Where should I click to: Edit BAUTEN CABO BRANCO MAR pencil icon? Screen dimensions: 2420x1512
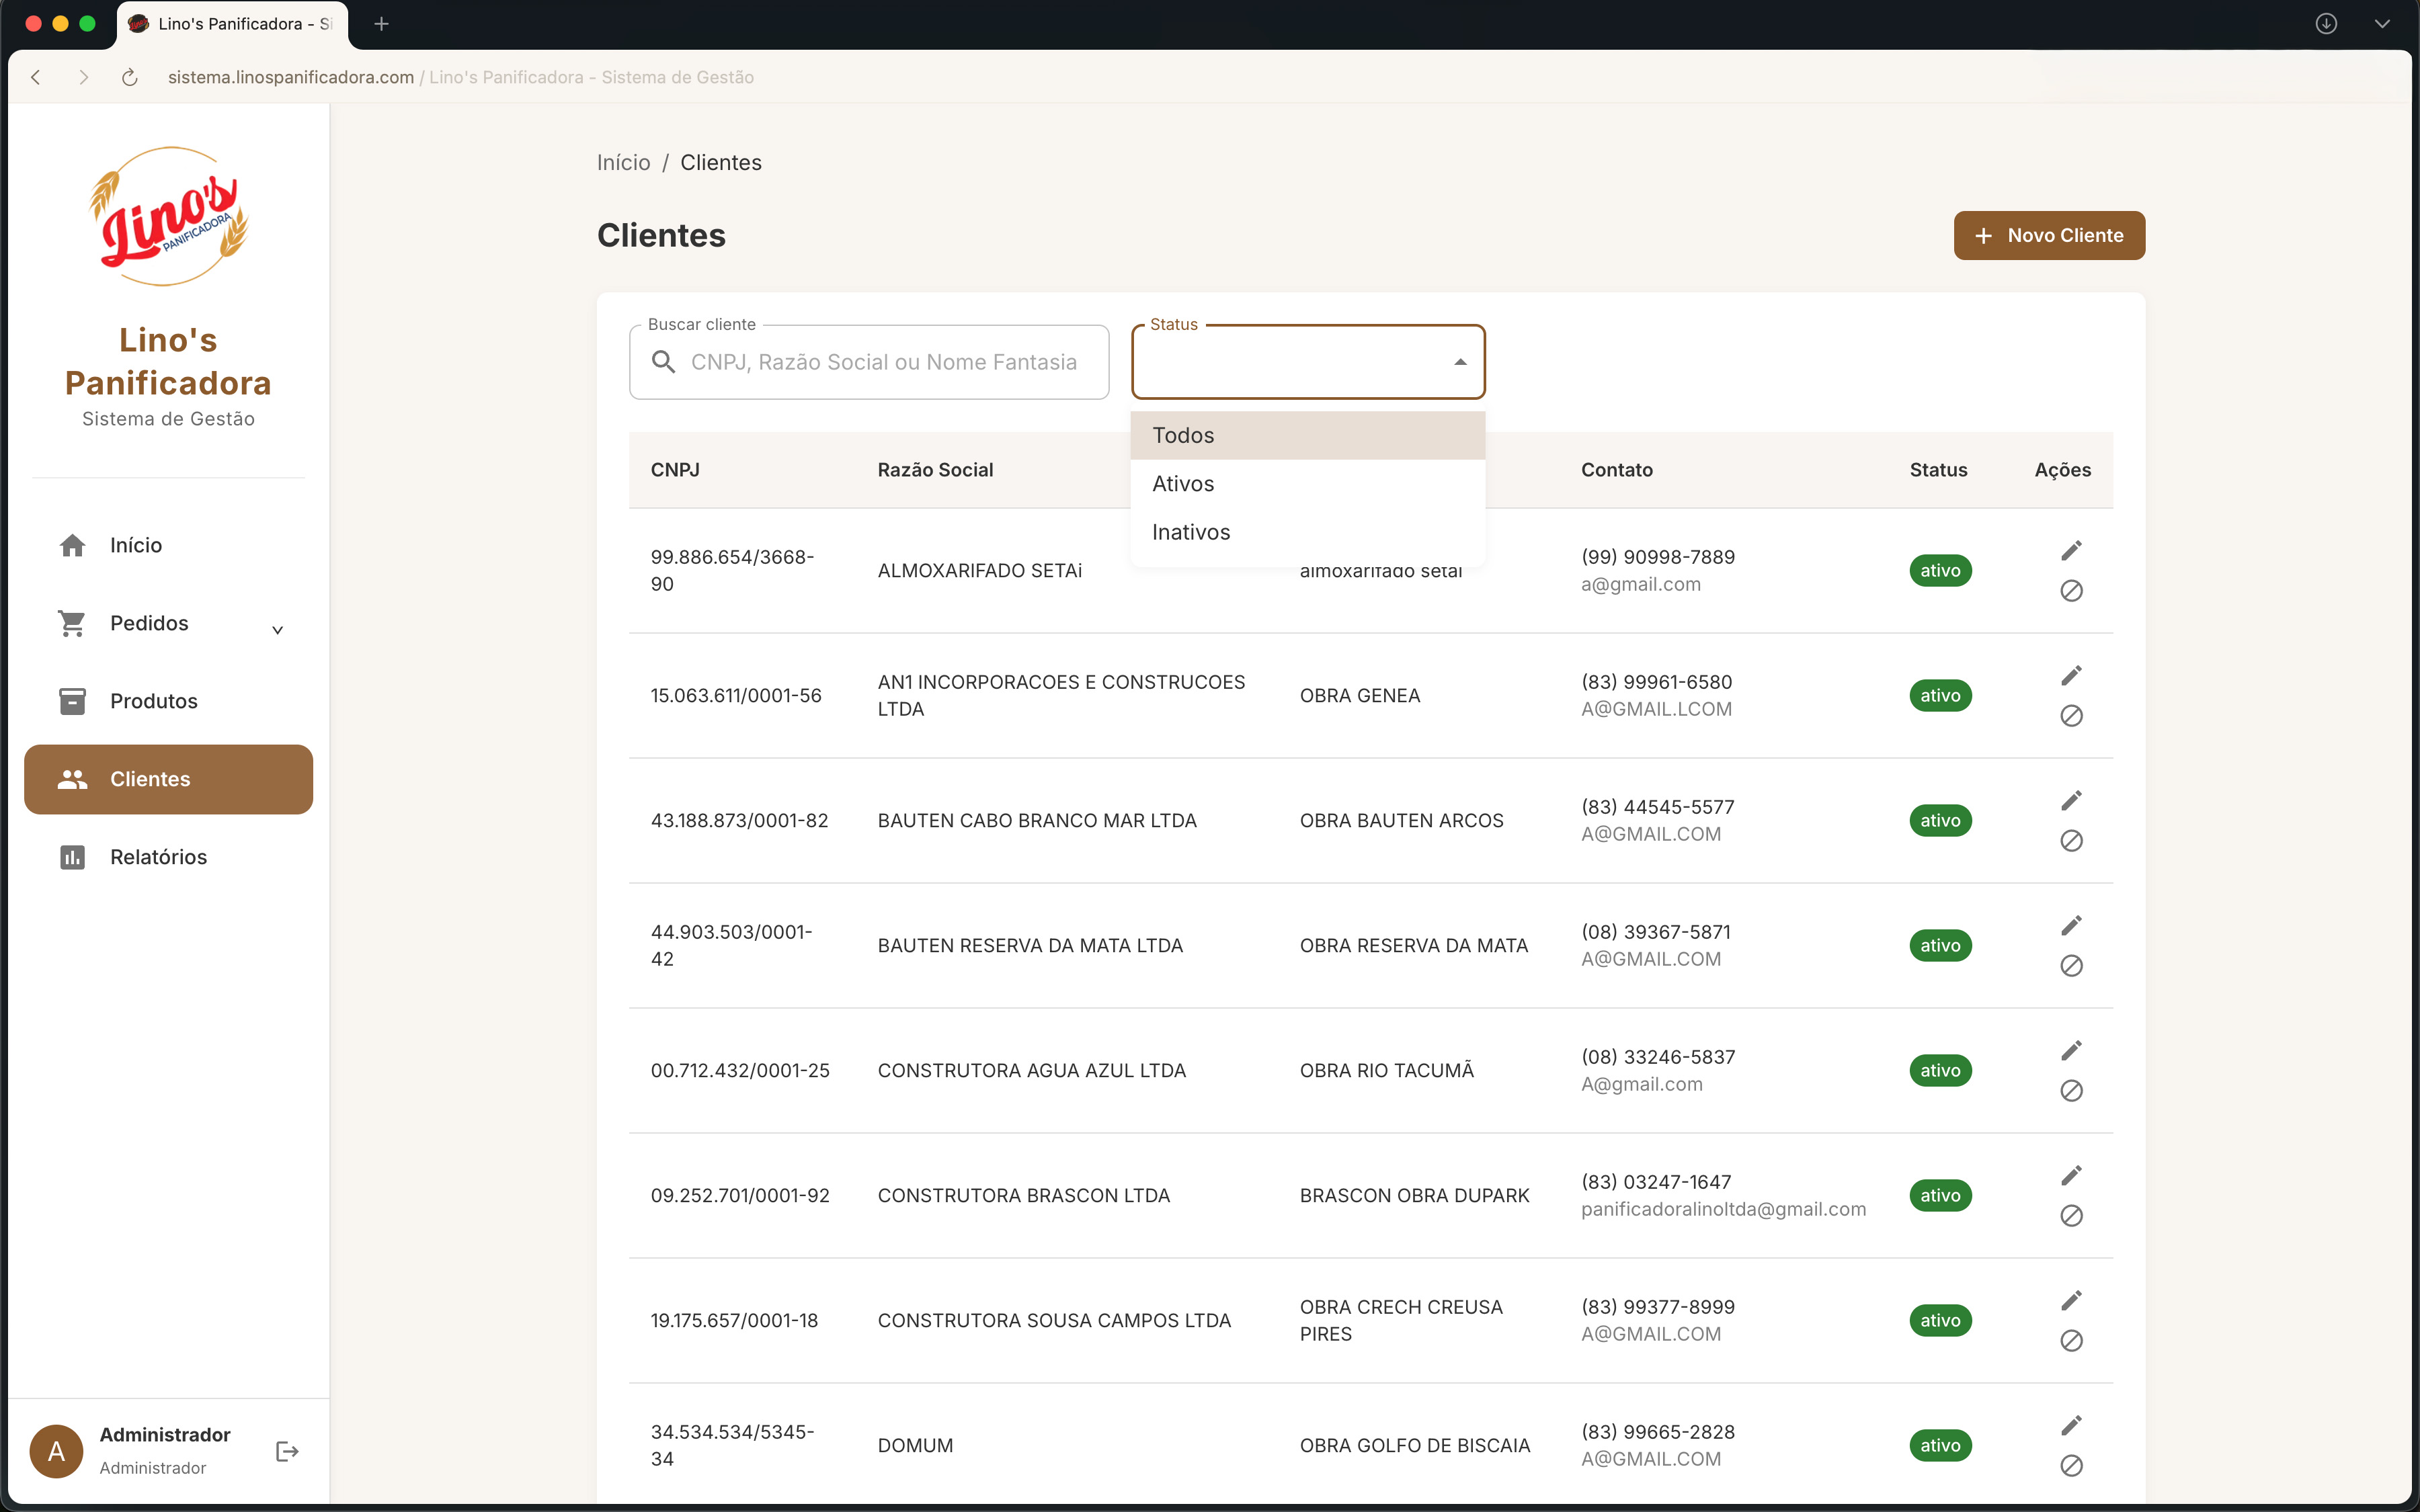coord(2071,801)
